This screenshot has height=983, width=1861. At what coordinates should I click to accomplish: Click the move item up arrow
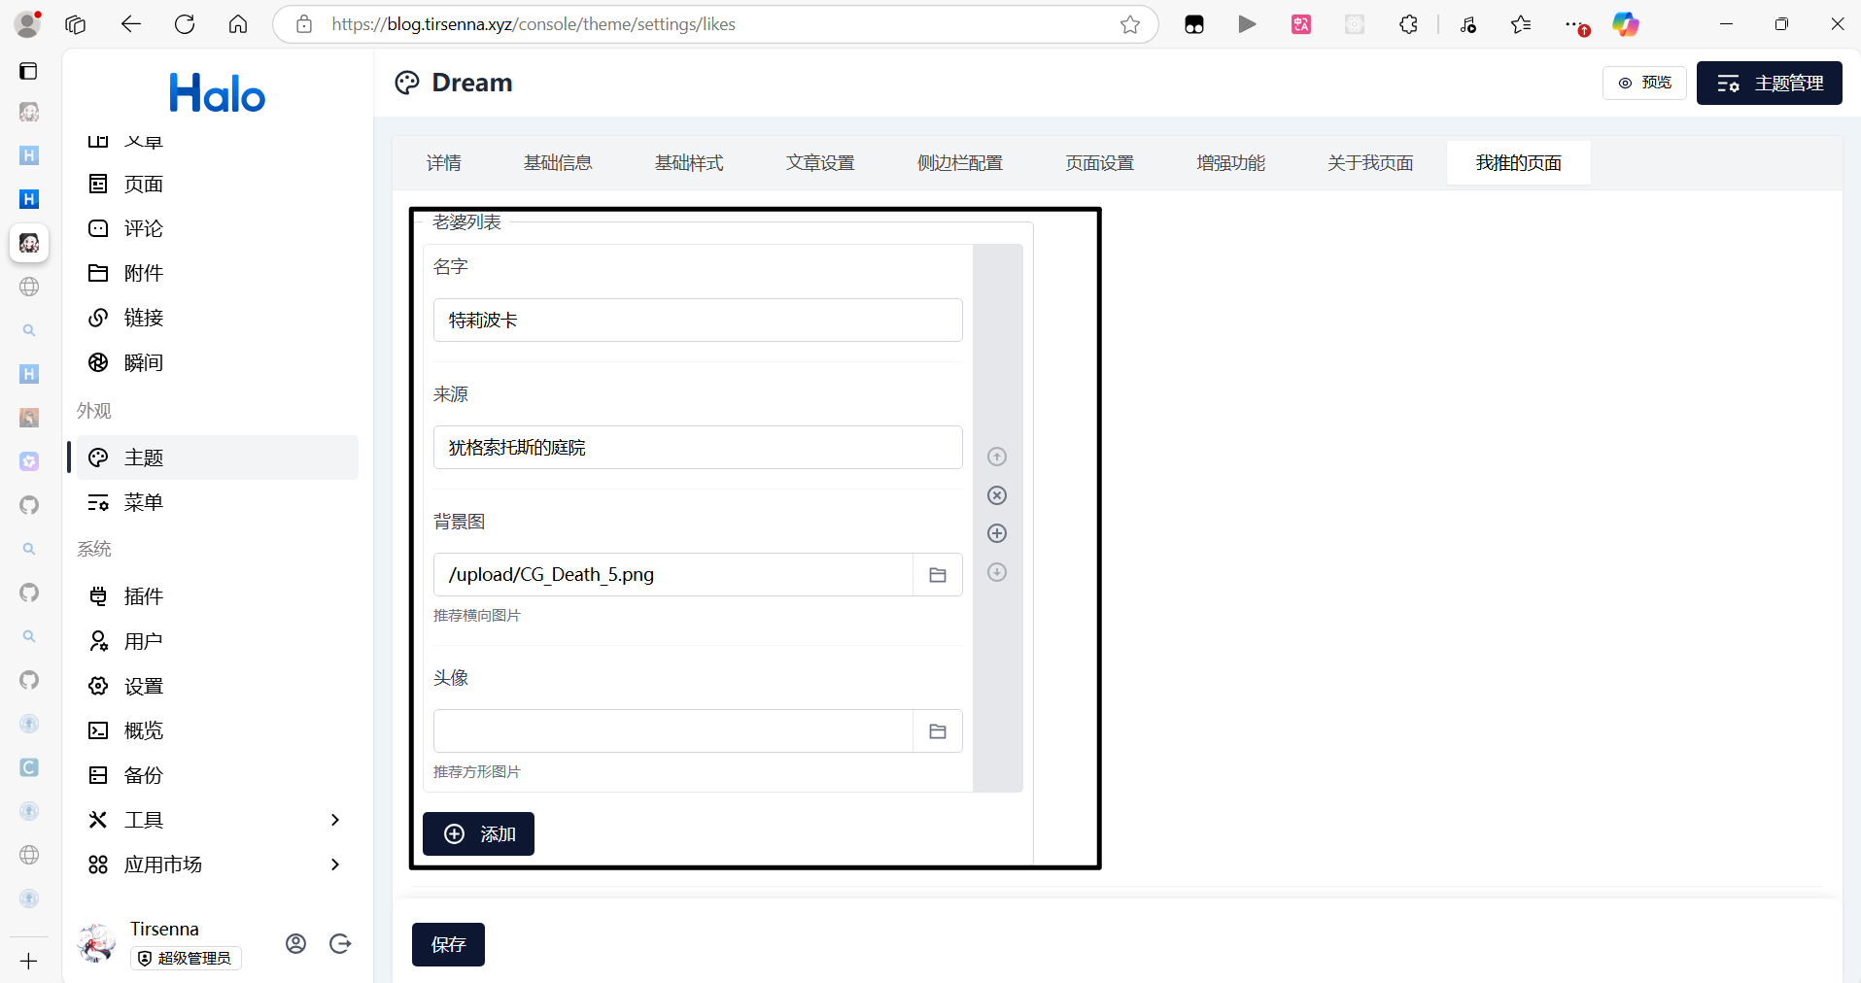pos(996,457)
